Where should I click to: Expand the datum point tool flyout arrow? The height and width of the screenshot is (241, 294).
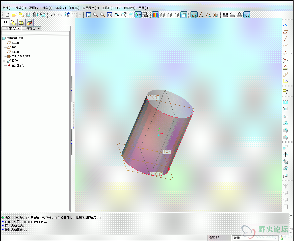pyautogui.click(x=291, y=53)
